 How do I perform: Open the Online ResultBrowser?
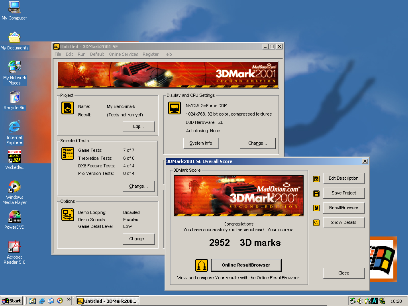tap(246, 265)
